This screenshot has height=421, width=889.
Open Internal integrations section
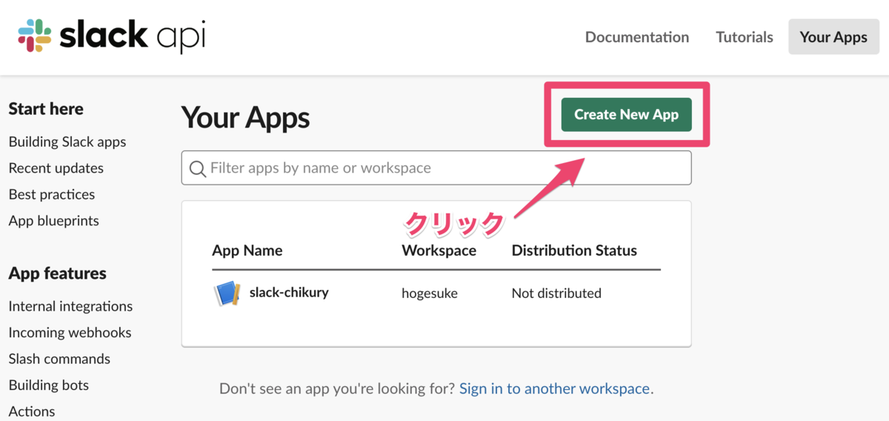tap(70, 306)
